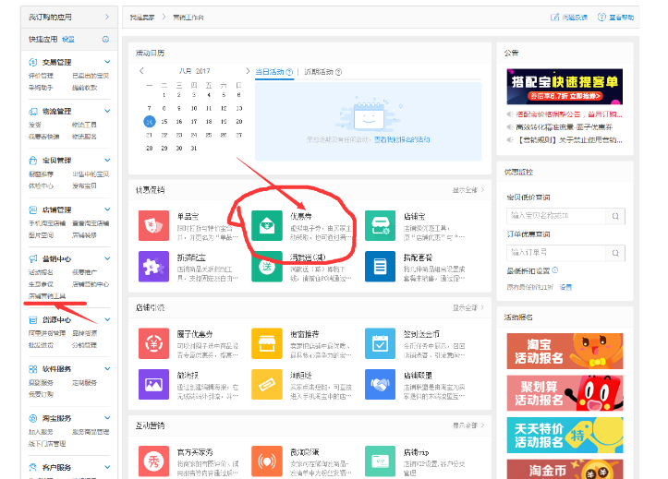Open the orange broadcast 微淘彩蛋 icon
This screenshot has height=479, width=668.
[x=267, y=461]
